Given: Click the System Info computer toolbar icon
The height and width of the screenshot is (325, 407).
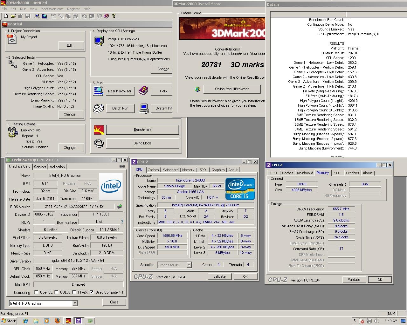Looking at the screenshot, I should pyautogui.click(x=37, y=16).
